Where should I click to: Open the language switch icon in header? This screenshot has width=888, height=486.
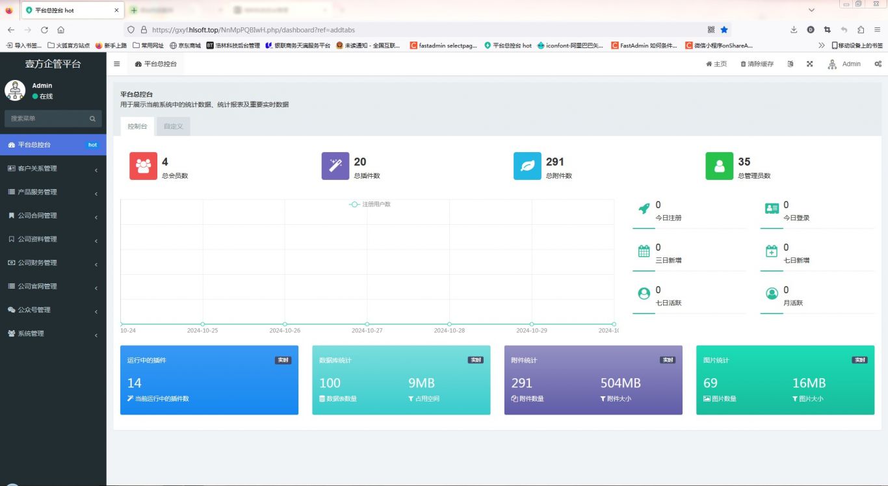coord(790,64)
